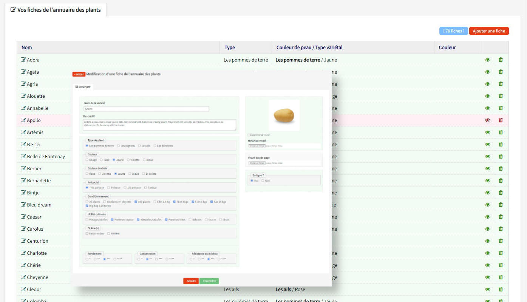This screenshot has height=302, width=527.
Task: Toggle visibility eye for Agata
Action: click(x=487, y=72)
